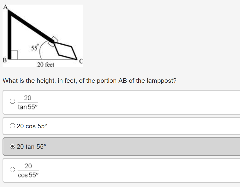Select the 20 cos 55° radio button
The width and height of the screenshot is (240, 187).
pos(12,126)
